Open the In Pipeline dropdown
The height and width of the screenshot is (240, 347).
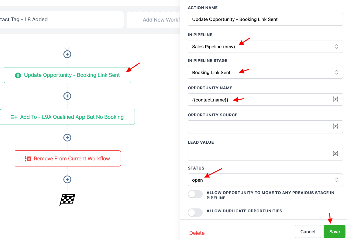point(265,46)
